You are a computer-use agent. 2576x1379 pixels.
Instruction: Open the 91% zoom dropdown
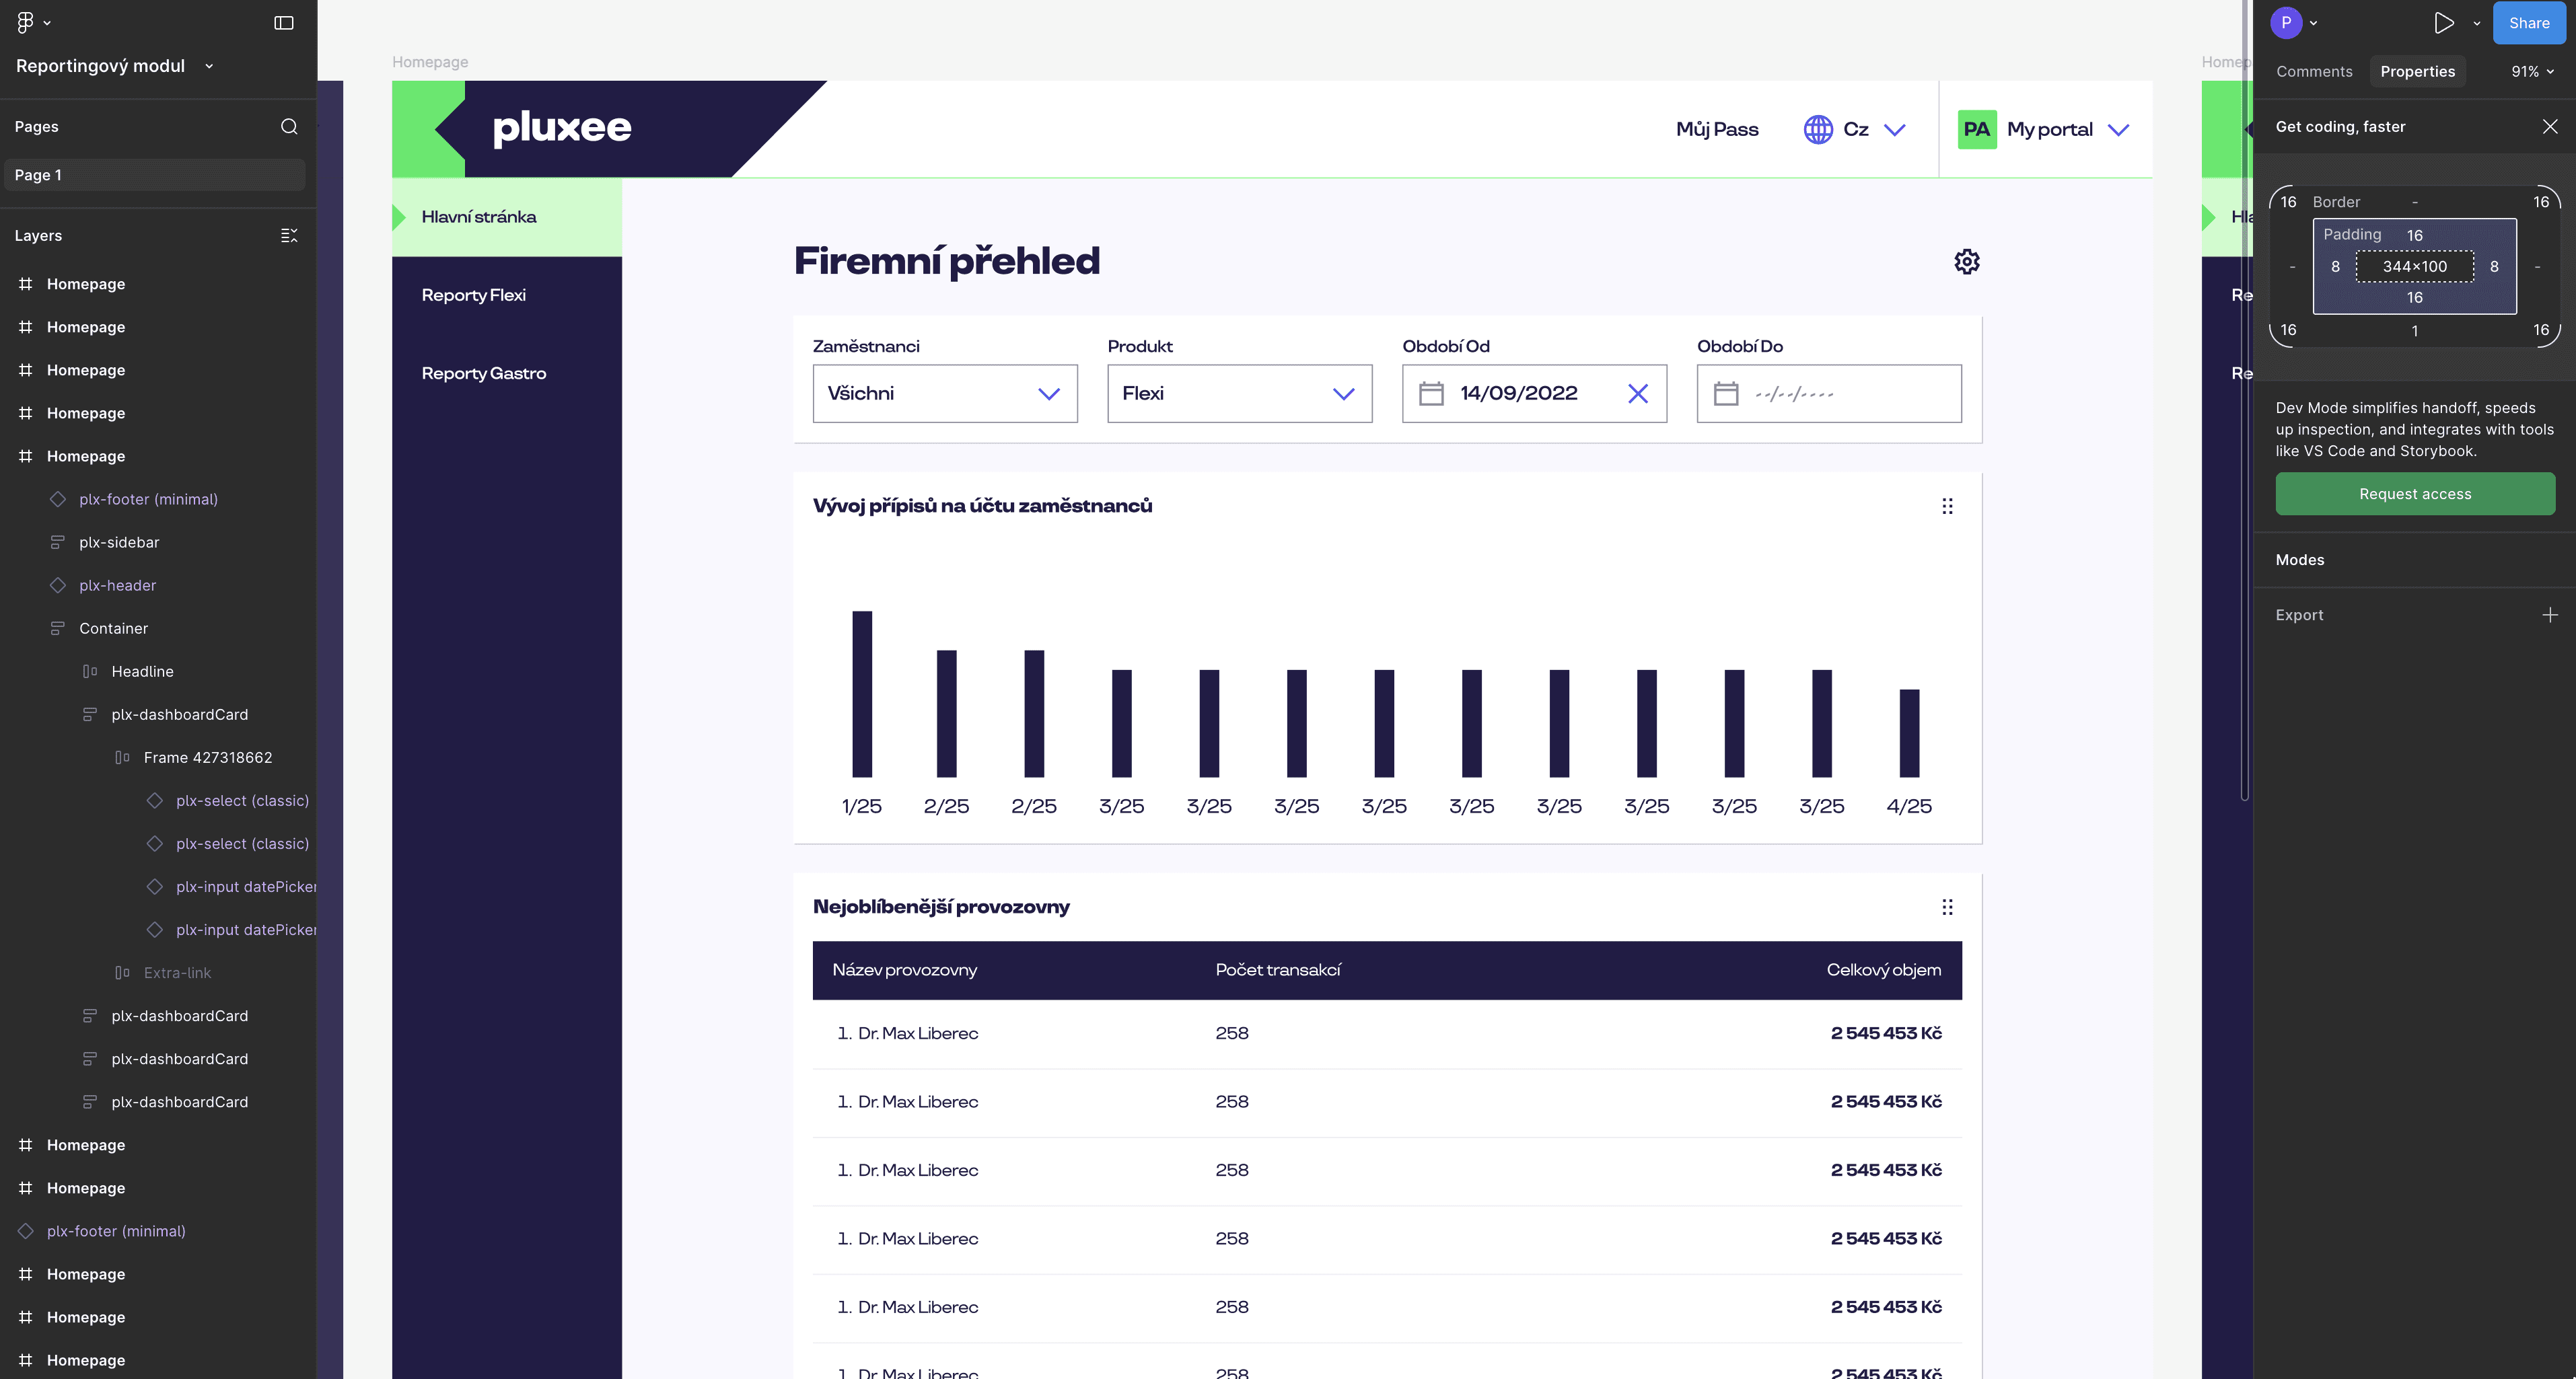coord(2532,72)
